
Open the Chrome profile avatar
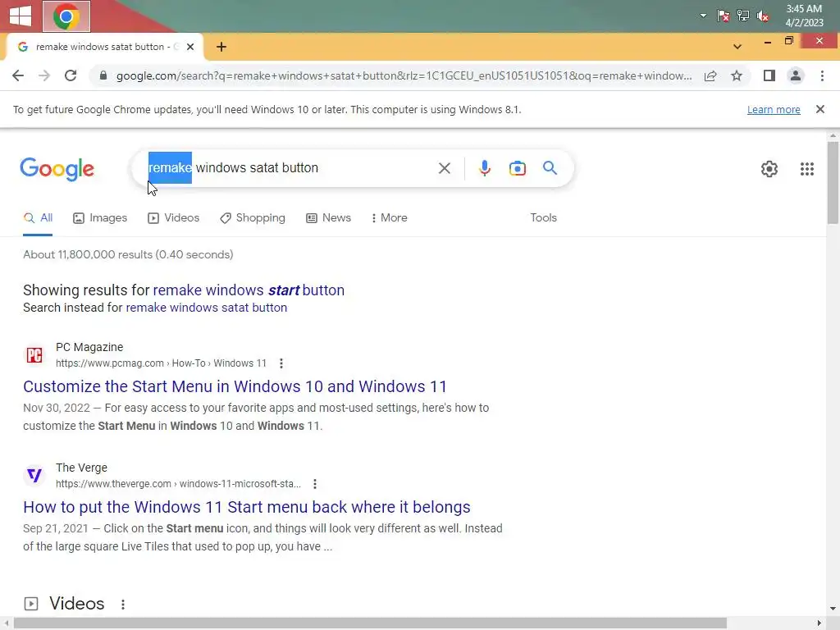coord(796,75)
